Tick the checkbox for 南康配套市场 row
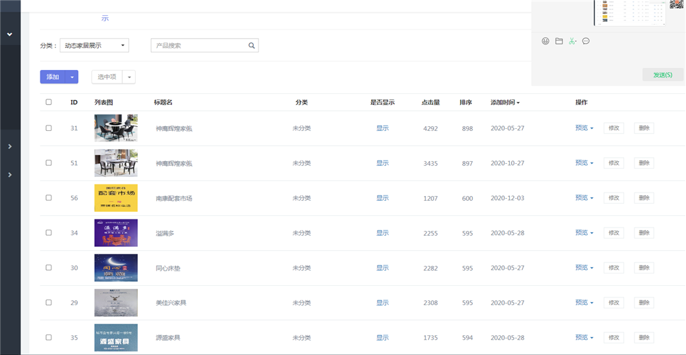Image resolution: width=686 pixels, height=355 pixels. [49, 198]
